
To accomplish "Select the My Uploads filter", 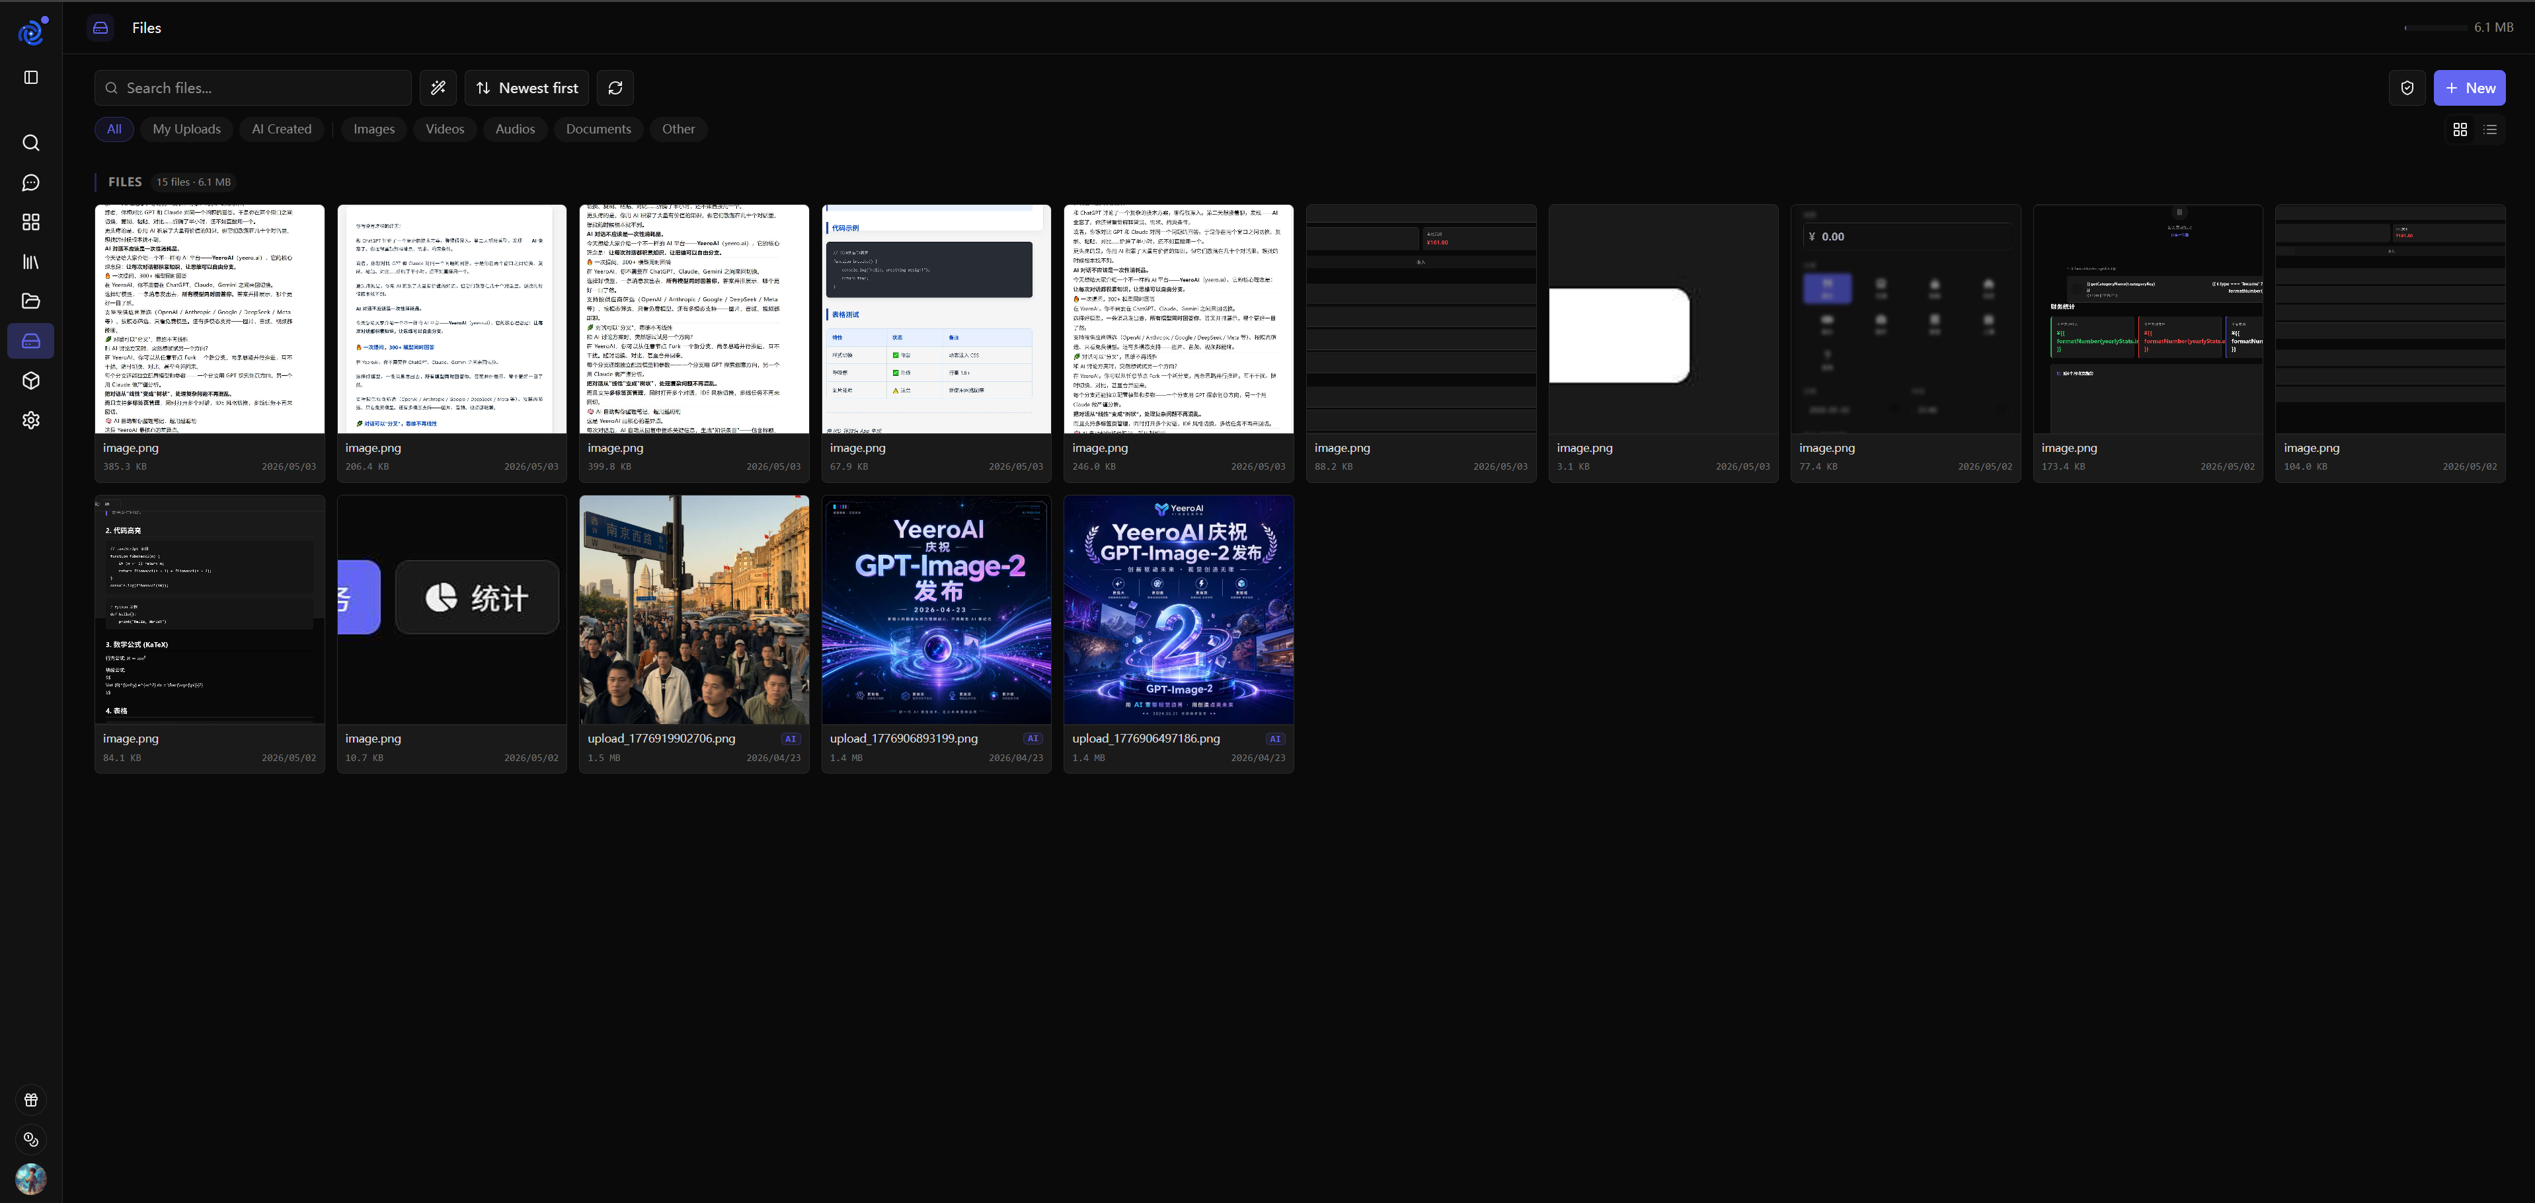I will (187, 129).
